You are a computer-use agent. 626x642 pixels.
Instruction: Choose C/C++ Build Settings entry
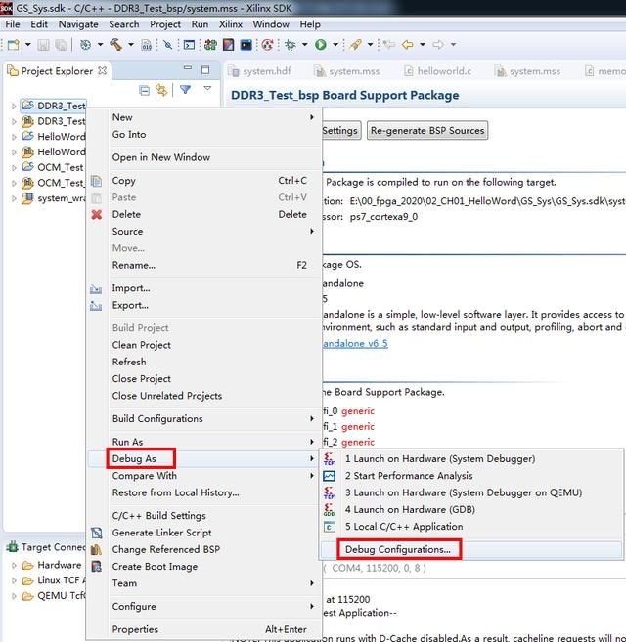pos(203,516)
